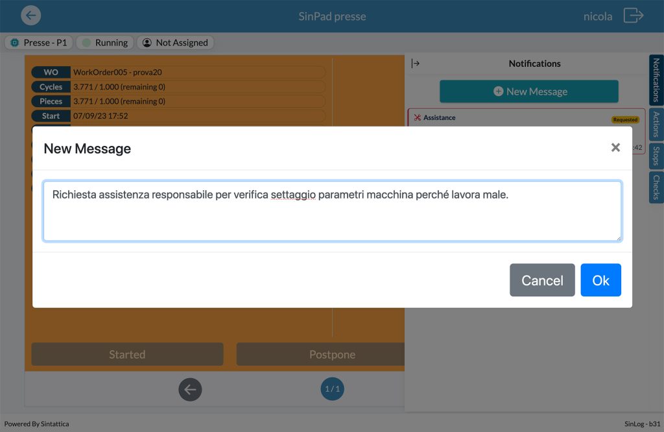Click the Not Assigned user chip
The height and width of the screenshot is (432, 664).
pyautogui.click(x=175, y=43)
